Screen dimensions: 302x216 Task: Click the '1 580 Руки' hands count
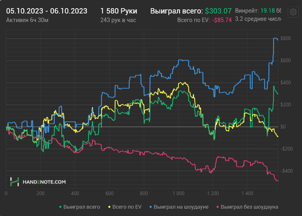[x=119, y=11]
